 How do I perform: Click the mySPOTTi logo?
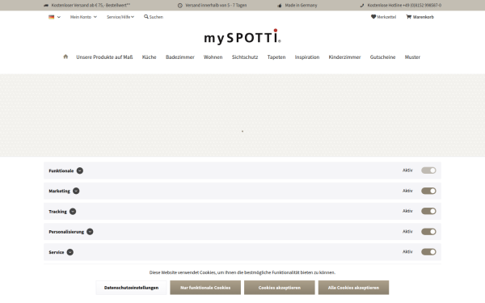tap(242, 37)
